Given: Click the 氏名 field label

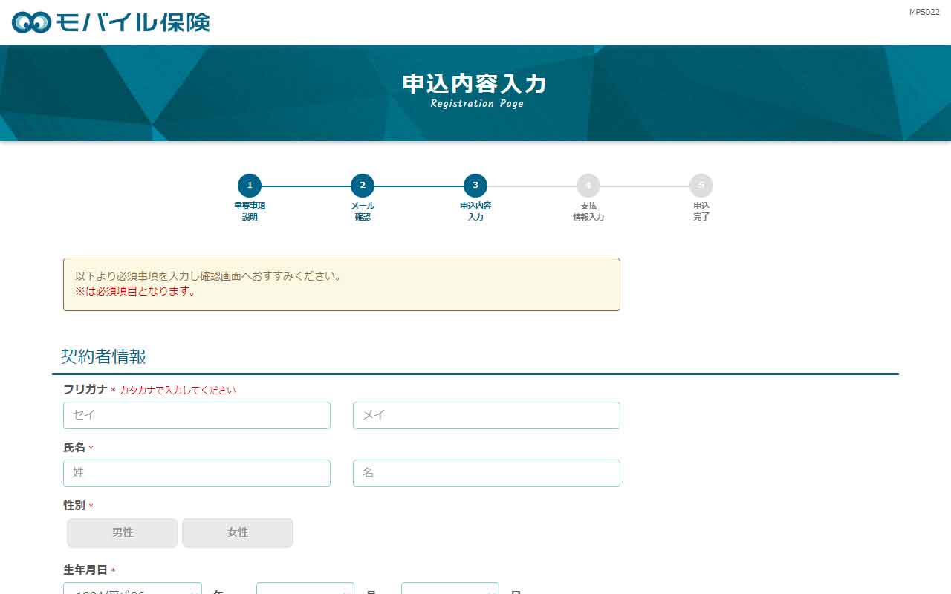Looking at the screenshot, I should pyautogui.click(x=74, y=448).
